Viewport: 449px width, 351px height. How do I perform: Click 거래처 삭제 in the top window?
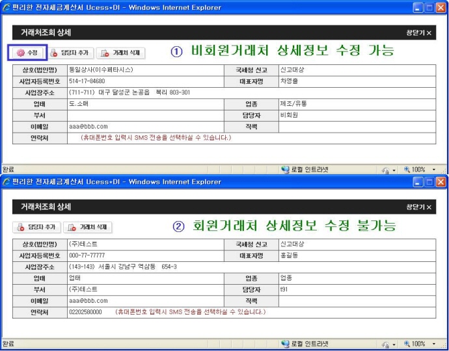tap(120, 53)
